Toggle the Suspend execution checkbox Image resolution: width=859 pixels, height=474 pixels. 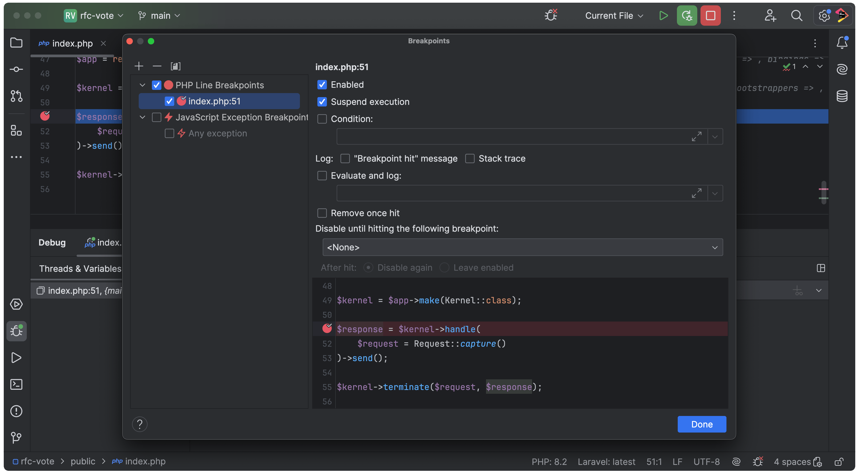point(321,102)
